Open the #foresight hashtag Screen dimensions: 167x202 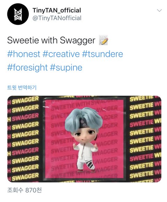coord(27,68)
